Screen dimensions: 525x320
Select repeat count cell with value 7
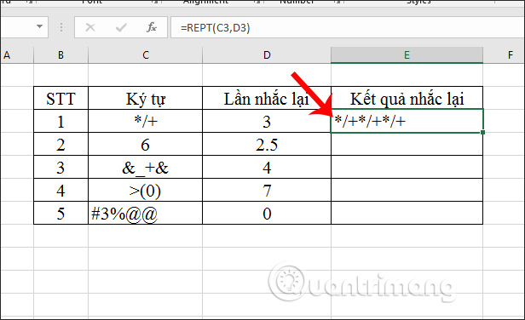click(267, 191)
